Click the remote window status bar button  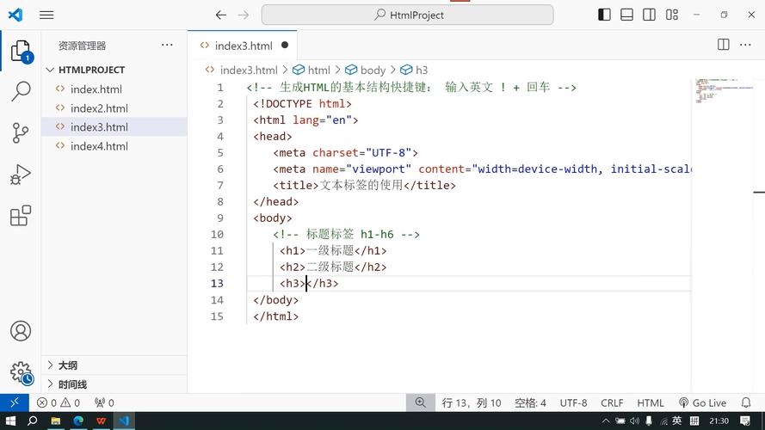point(14,402)
